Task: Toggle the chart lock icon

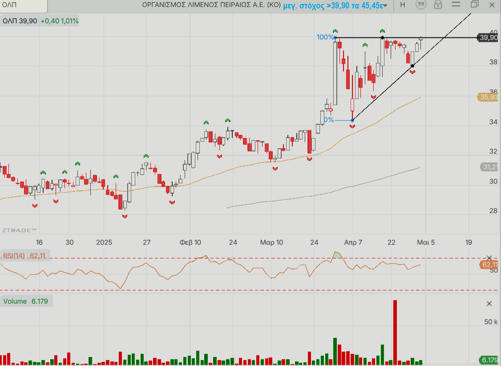Action: click(x=438, y=5)
